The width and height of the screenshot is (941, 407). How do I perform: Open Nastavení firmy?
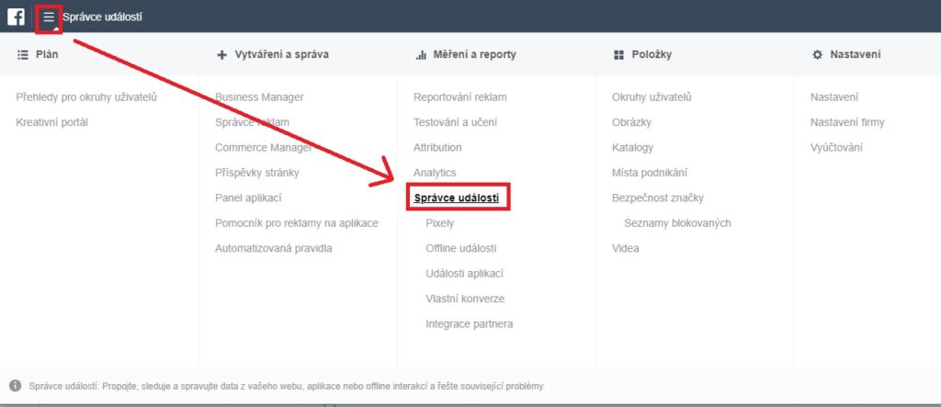point(847,122)
